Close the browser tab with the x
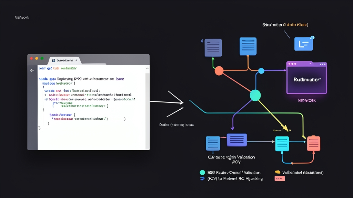The width and height of the screenshot is (353, 198). pos(77,60)
